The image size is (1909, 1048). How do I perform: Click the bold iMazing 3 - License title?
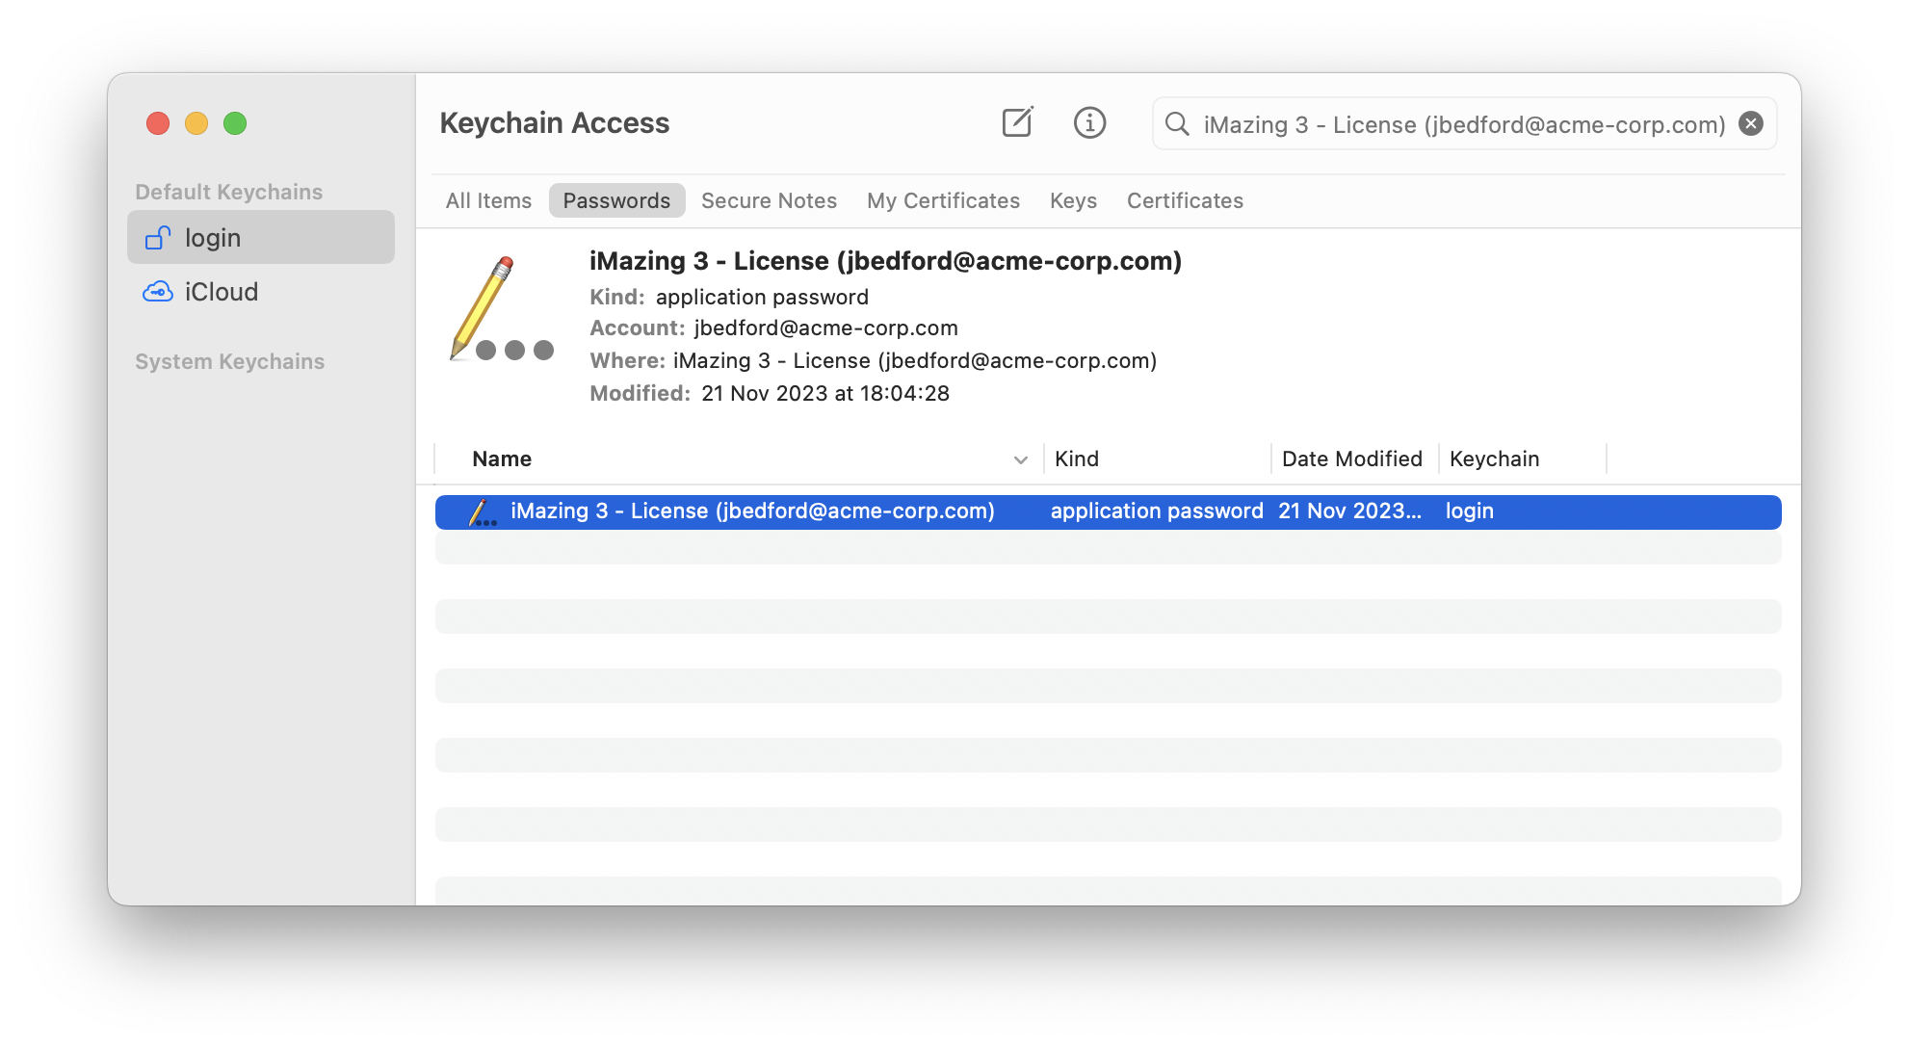[x=885, y=261]
